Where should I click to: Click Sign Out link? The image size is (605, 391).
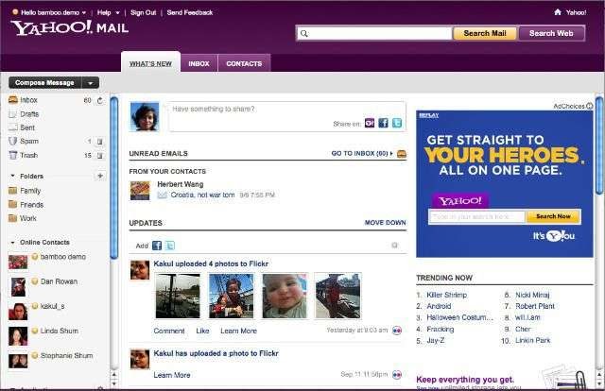click(x=143, y=12)
